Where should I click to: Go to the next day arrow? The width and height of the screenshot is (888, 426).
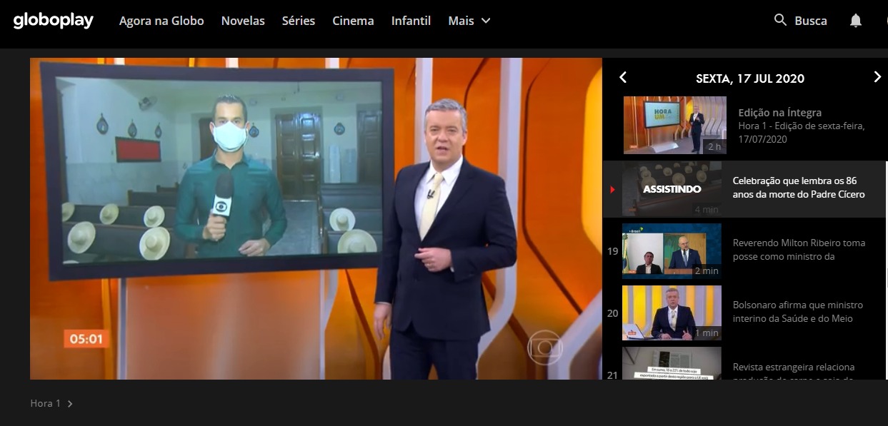coord(877,77)
